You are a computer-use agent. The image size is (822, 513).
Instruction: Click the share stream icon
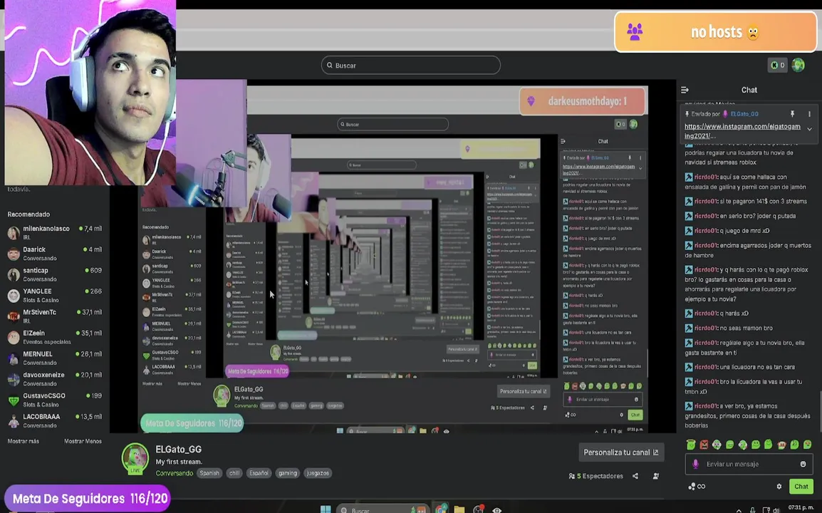(x=635, y=476)
